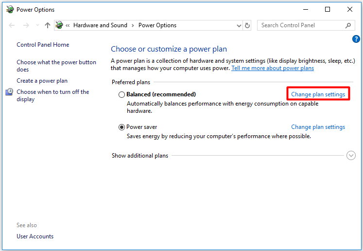
Task: Maximize the Power Options window
Action: 328,10
